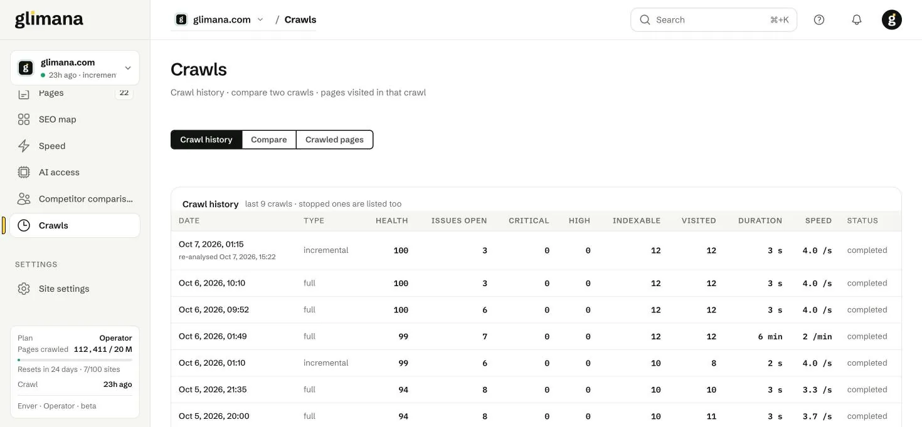Click the Crawls clock icon
The height and width of the screenshot is (427, 922).
tap(24, 225)
